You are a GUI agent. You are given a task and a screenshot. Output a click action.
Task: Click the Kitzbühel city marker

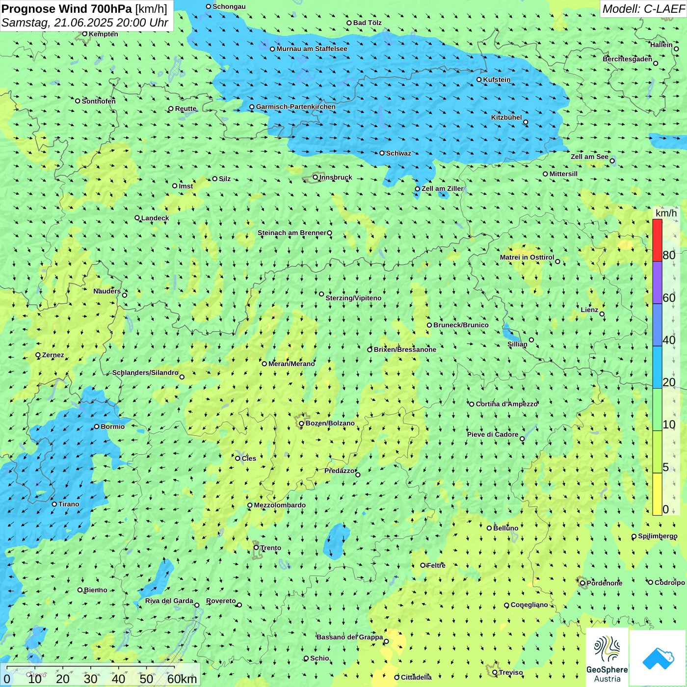point(526,122)
